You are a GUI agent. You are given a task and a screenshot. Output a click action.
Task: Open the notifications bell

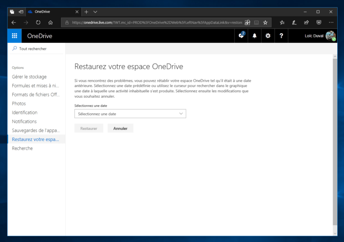click(x=255, y=36)
